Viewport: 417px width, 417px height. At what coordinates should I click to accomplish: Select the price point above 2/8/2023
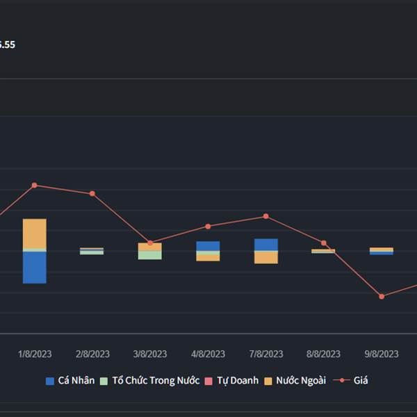pos(92,193)
